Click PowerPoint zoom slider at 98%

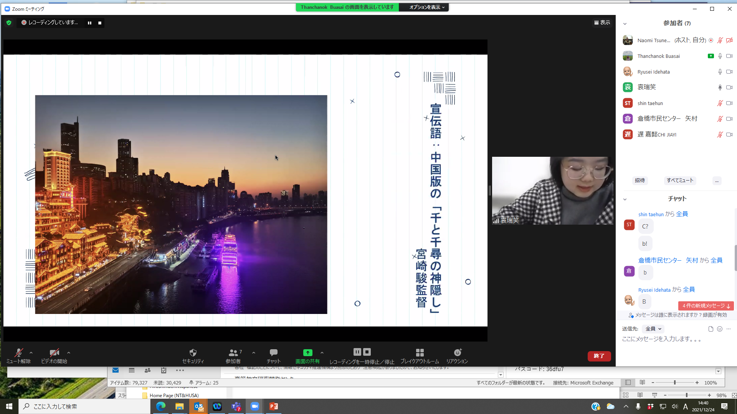[x=687, y=395]
